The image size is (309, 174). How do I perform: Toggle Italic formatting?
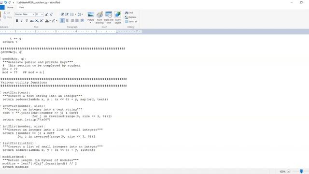(22, 21)
